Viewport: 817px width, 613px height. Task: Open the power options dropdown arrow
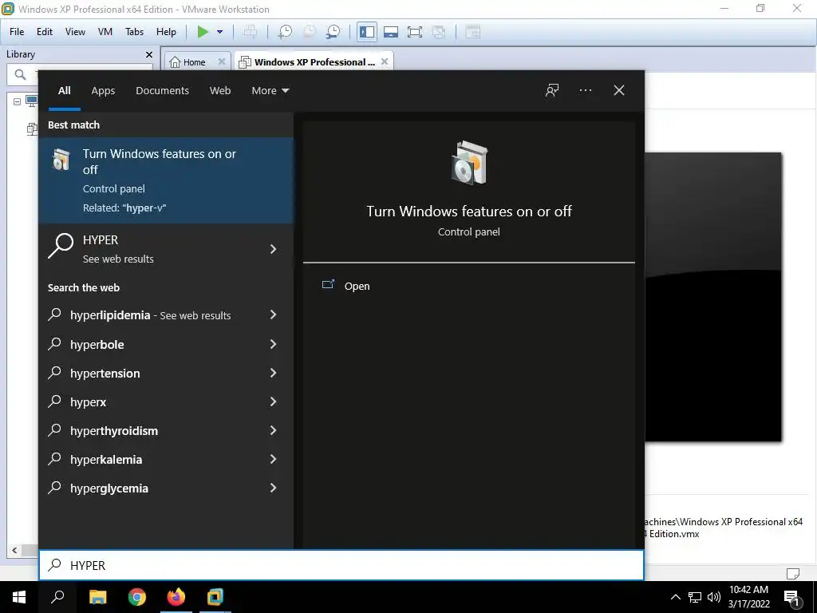pyautogui.click(x=220, y=32)
